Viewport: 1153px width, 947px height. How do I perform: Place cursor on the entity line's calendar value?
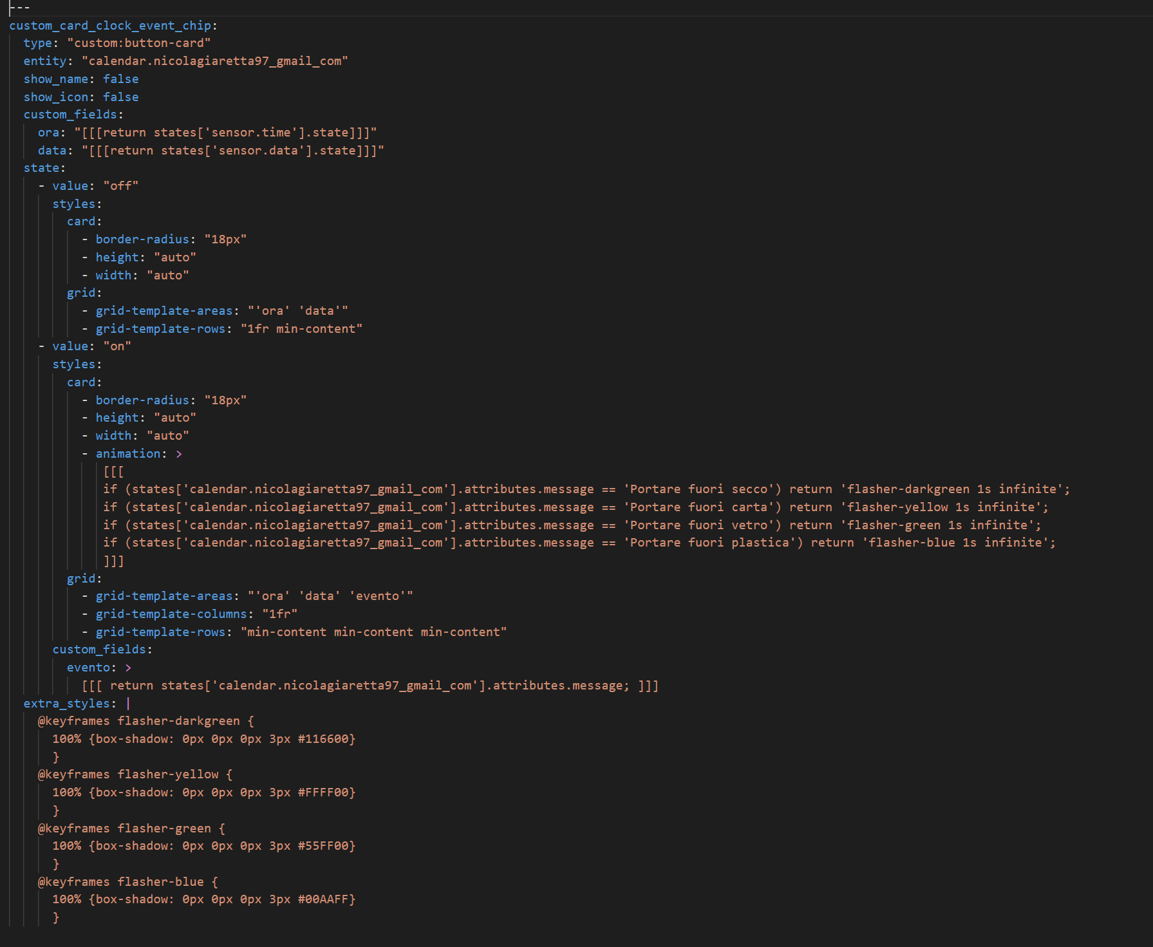point(215,61)
